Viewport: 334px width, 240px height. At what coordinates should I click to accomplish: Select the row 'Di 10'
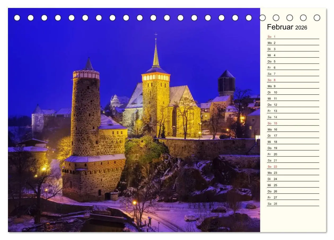click(x=293, y=92)
